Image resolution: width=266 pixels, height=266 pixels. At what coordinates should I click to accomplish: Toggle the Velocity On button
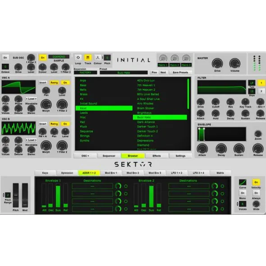(x=256, y=182)
